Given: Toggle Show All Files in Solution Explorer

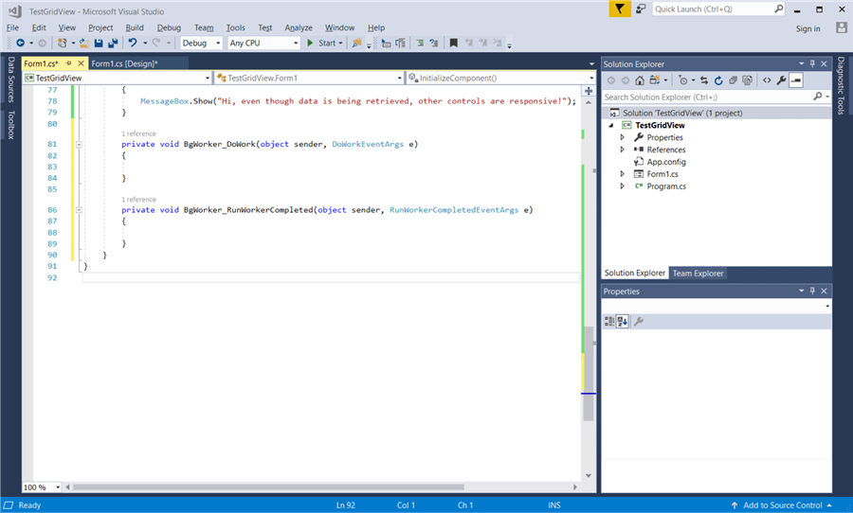Looking at the screenshot, I should click(748, 80).
